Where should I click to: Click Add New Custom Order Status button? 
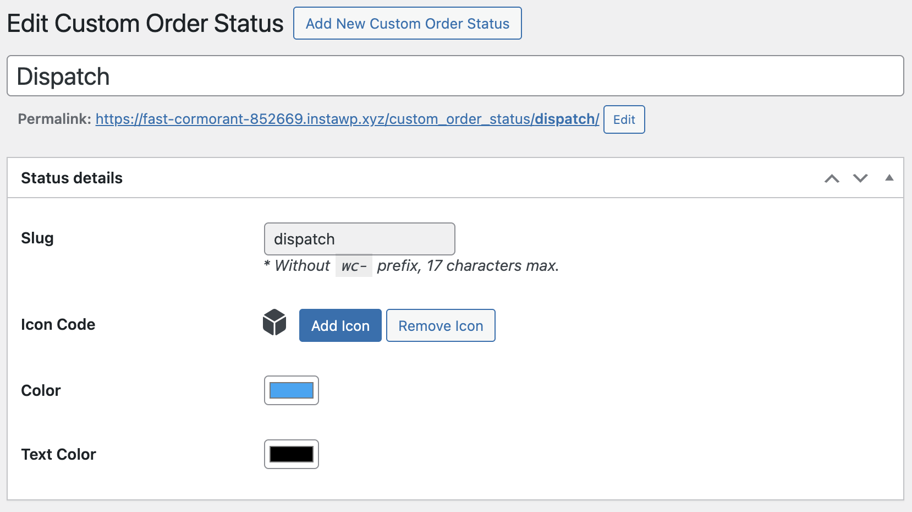point(408,24)
